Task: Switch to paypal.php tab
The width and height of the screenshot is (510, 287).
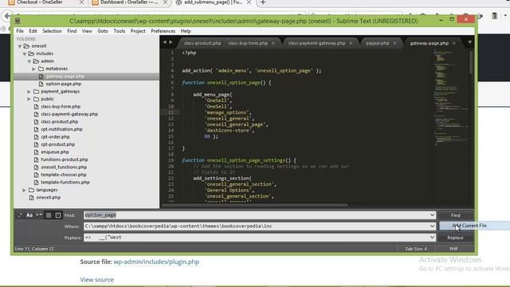Action: click(378, 43)
